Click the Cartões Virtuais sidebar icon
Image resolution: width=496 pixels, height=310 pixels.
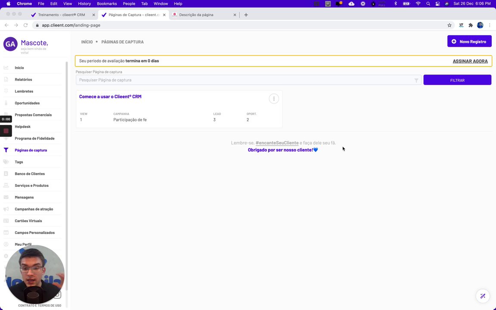pos(6,221)
